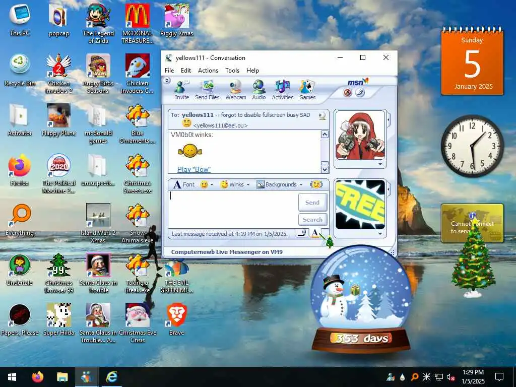
Task: Open Activities in the Messenger toolbar
Action: (x=282, y=90)
